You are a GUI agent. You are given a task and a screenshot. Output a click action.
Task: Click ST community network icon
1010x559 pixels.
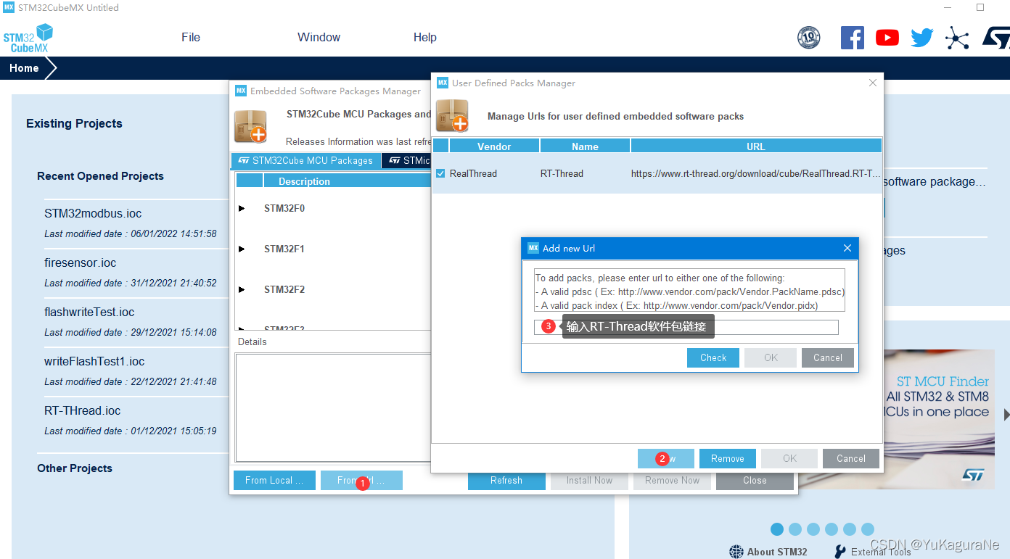coord(957,38)
